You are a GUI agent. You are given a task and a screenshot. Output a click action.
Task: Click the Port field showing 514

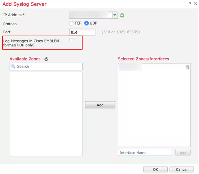pos(82,32)
